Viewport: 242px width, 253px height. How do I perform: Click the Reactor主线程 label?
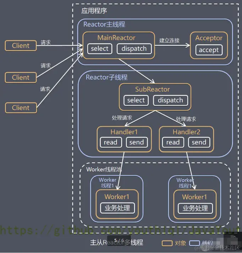coord(104,24)
